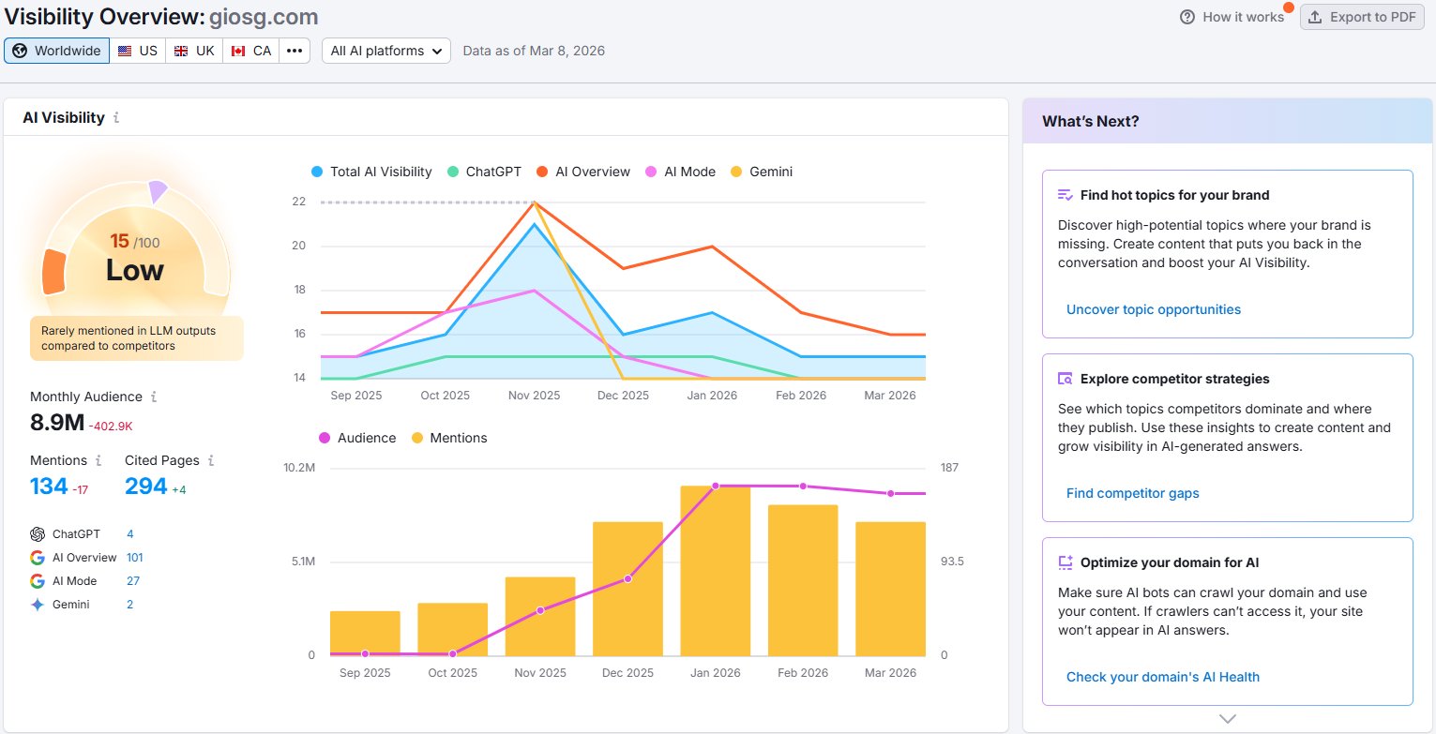Open ChatGPT mentions count 4
This screenshot has height=734, width=1436.
tap(130, 534)
